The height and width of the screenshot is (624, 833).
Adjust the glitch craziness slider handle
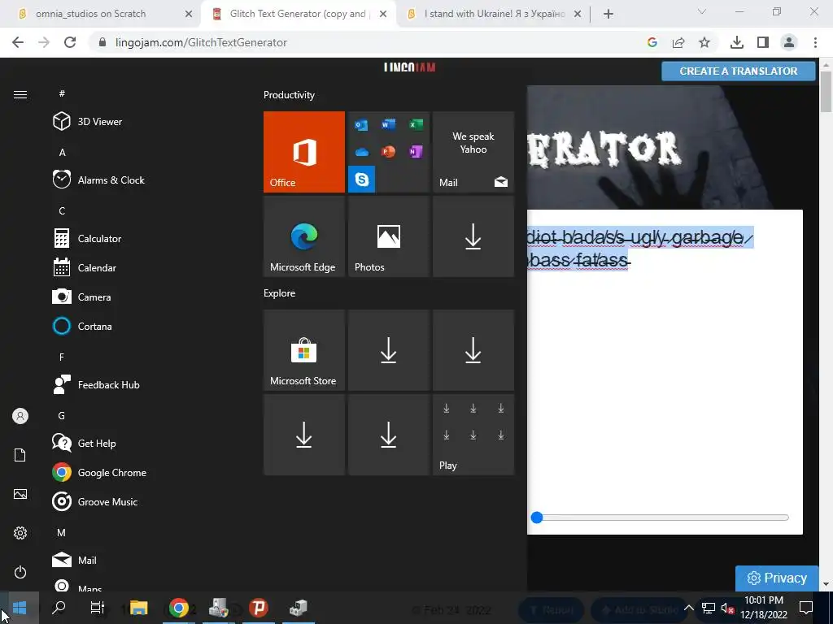tap(537, 518)
